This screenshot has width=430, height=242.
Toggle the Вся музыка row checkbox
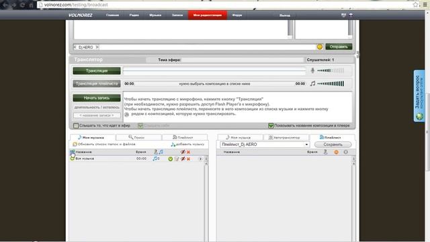pos(72,159)
